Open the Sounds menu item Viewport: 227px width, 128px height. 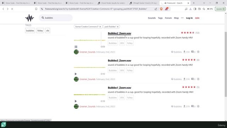(x=151, y=18)
